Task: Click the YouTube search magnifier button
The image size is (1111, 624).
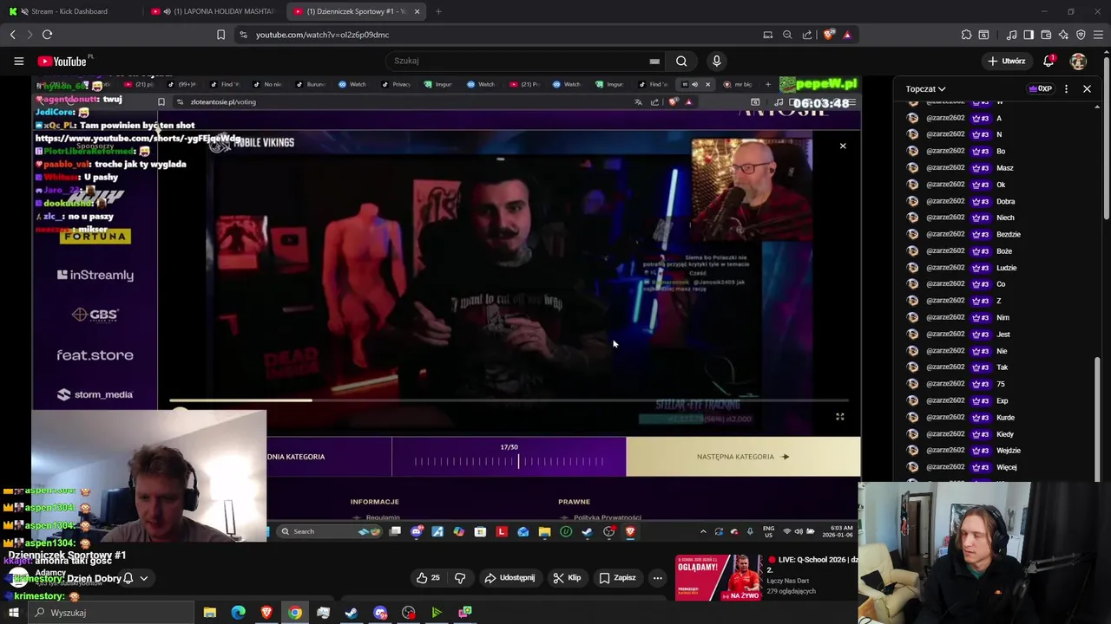Action: tap(681, 61)
